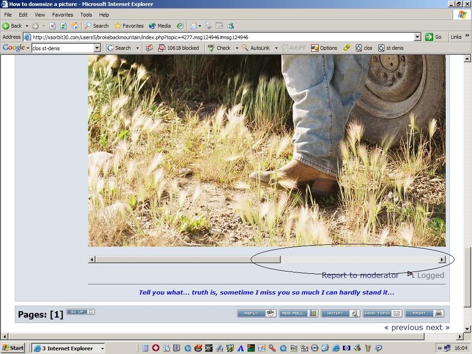The width and height of the screenshot is (472, 354).
Task: Click the Google highlight marker icon
Action: click(x=347, y=48)
